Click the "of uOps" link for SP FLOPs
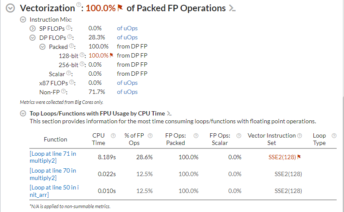The height and width of the screenshot is (212, 344). click(127, 28)
